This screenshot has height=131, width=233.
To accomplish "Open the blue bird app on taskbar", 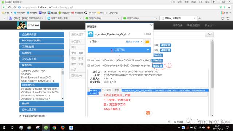I will point(71,128).
